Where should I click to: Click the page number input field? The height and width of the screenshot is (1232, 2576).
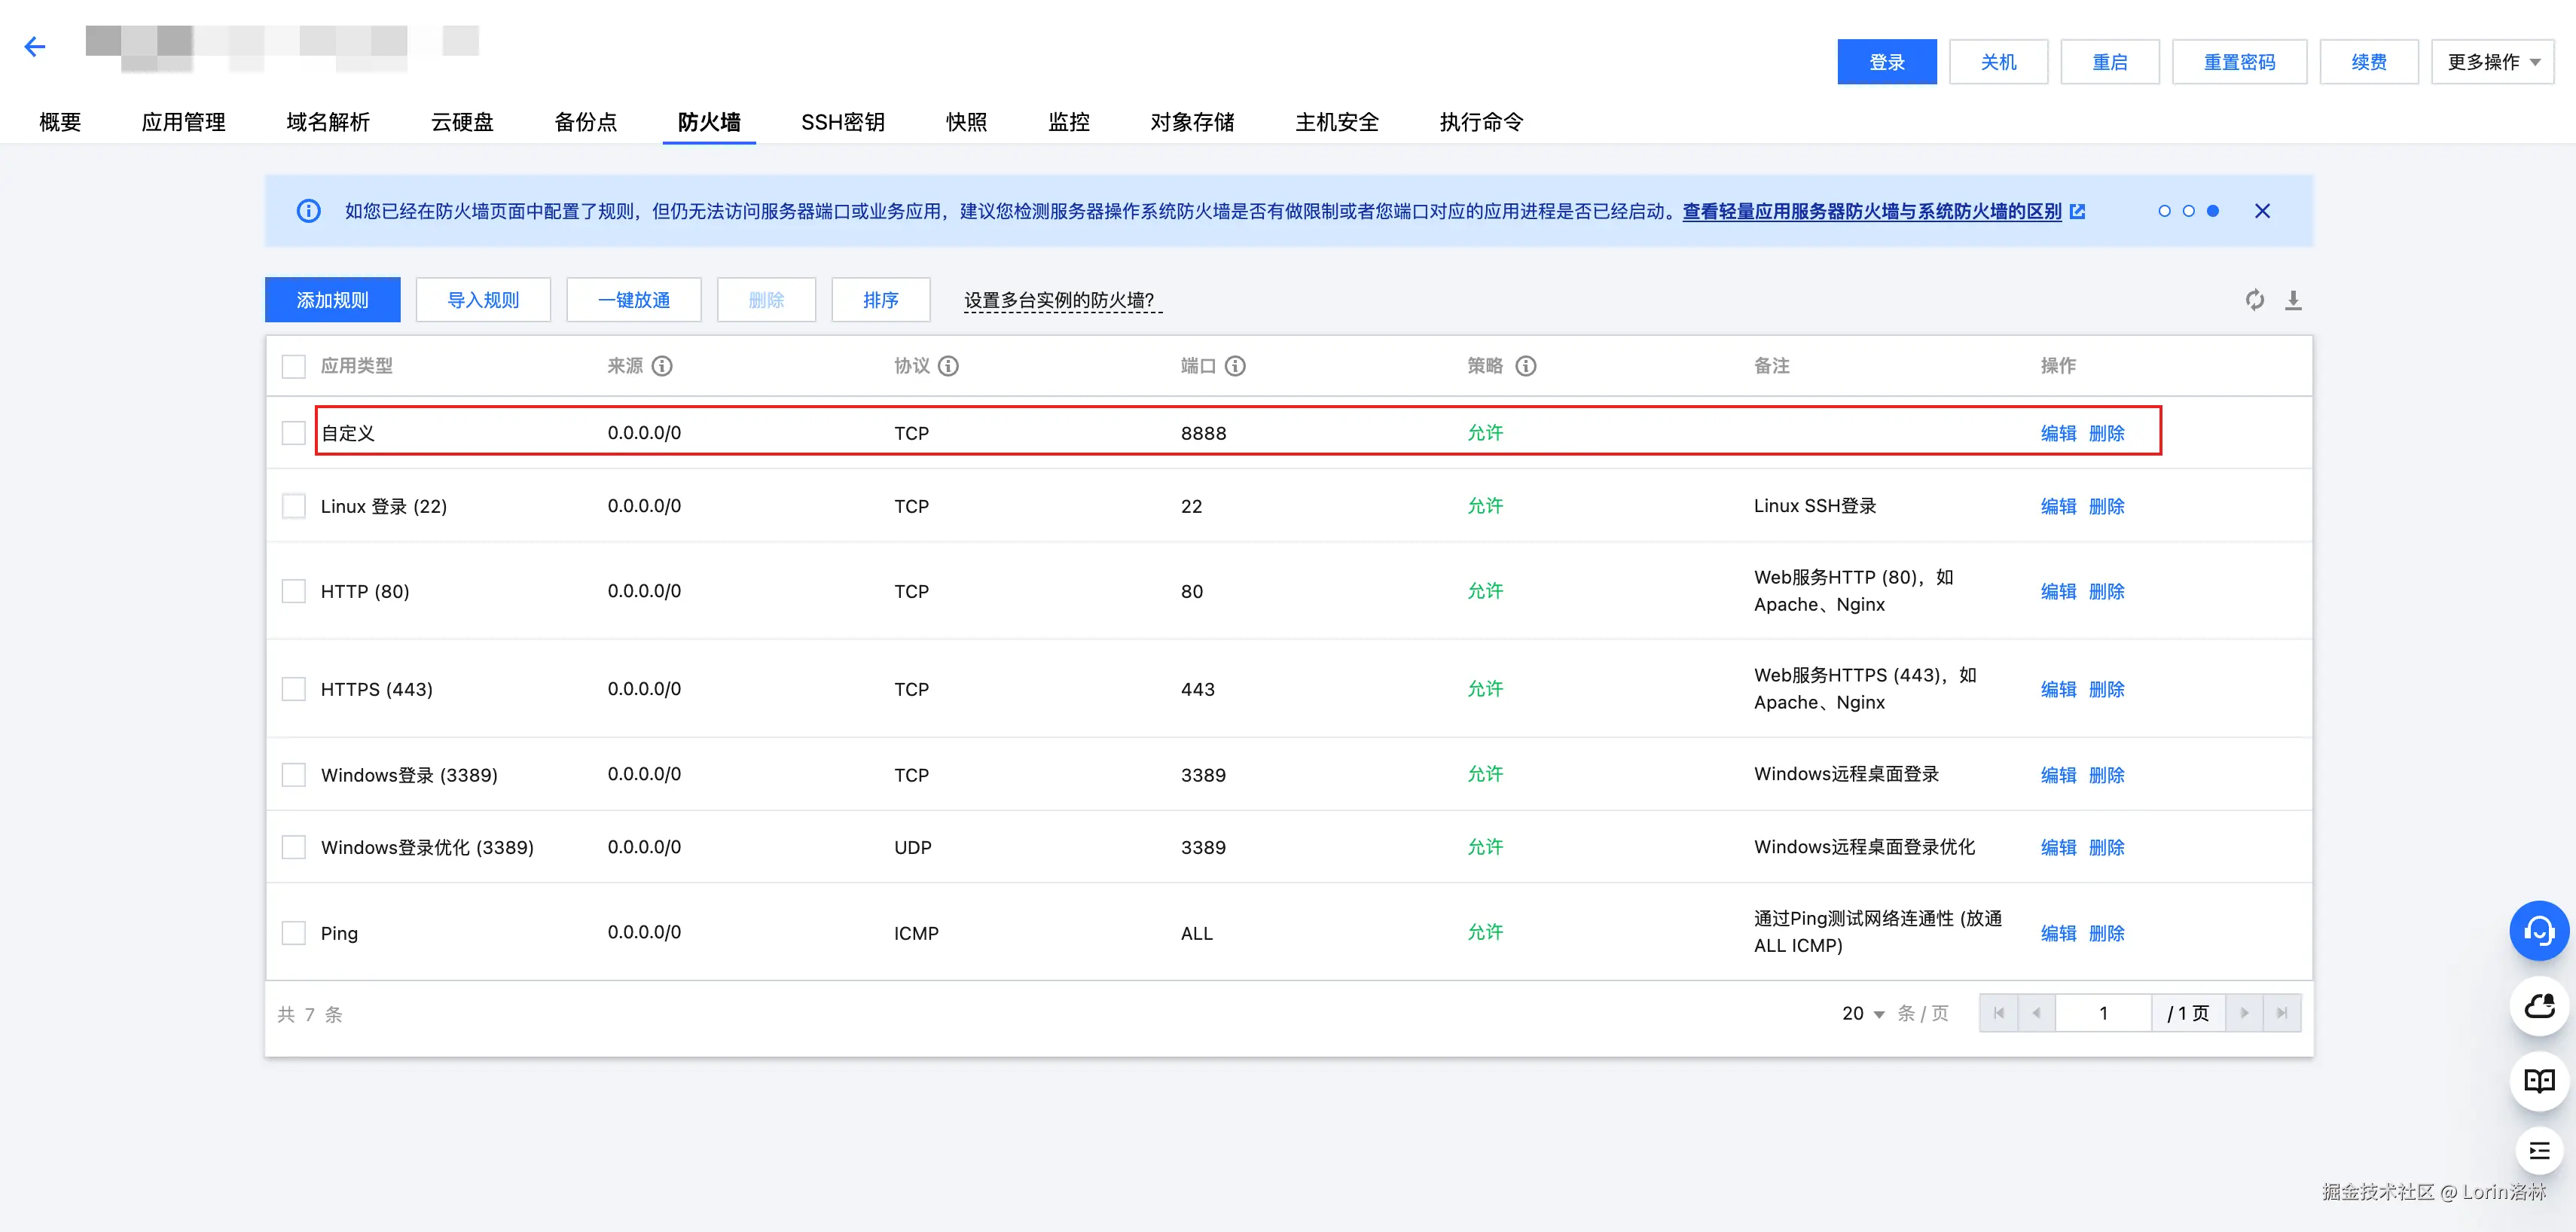(2102, 1013)
